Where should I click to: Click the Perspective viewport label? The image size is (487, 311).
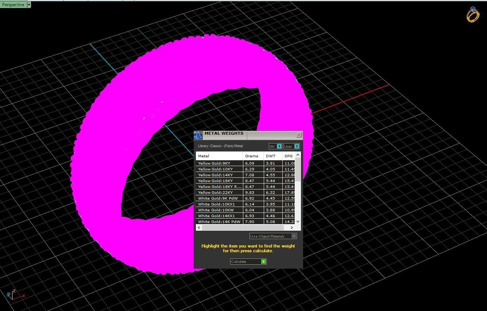(13, 5)
